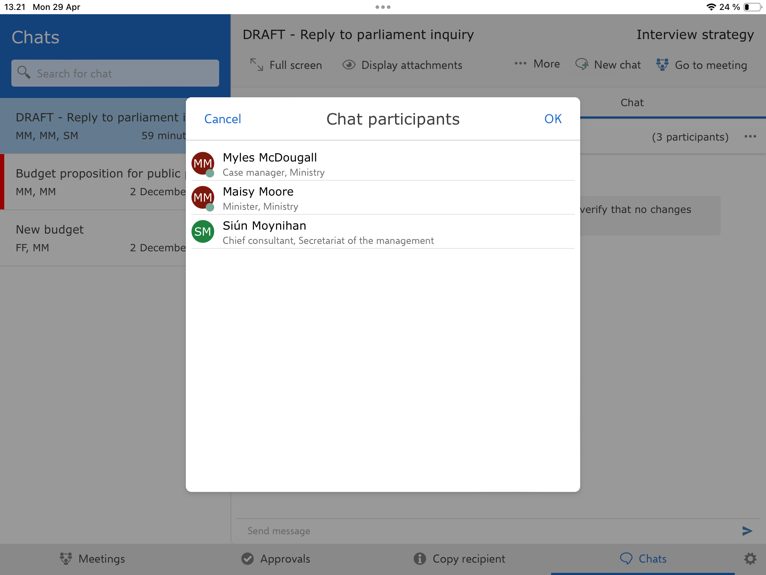
Task: Click the Go to meeting people icon
Action: point(662,65)
